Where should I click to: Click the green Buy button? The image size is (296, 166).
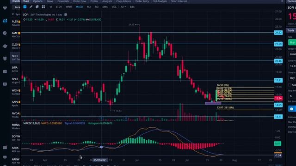(x=292, y=42)
